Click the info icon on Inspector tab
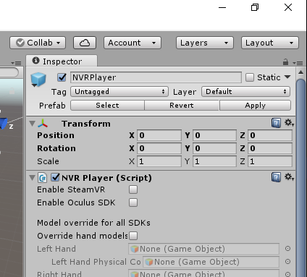 36,61
